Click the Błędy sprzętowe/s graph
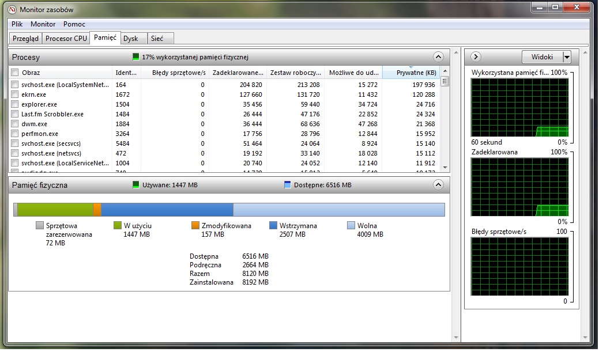Screen dimensions: 599x352 pos(520,267)
